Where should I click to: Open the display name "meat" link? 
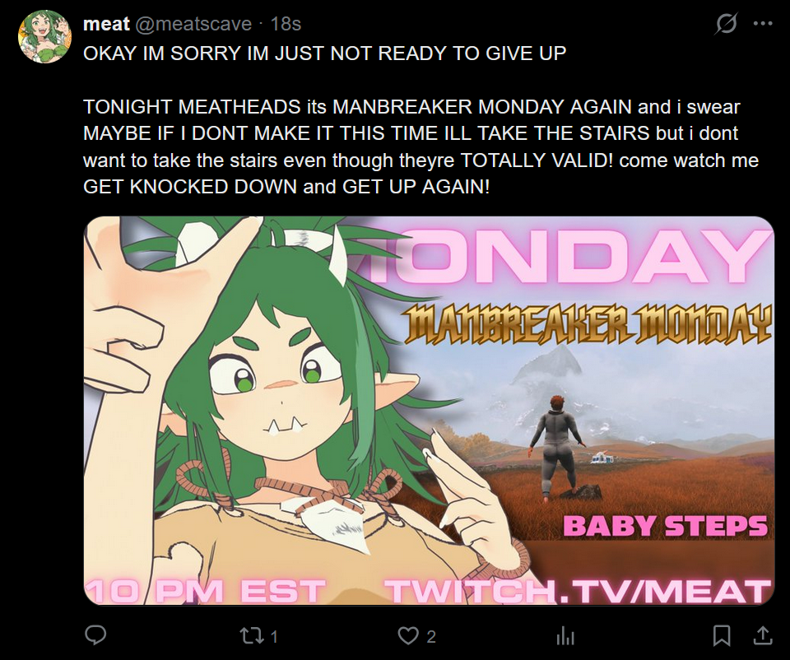(x=106, y=24)
